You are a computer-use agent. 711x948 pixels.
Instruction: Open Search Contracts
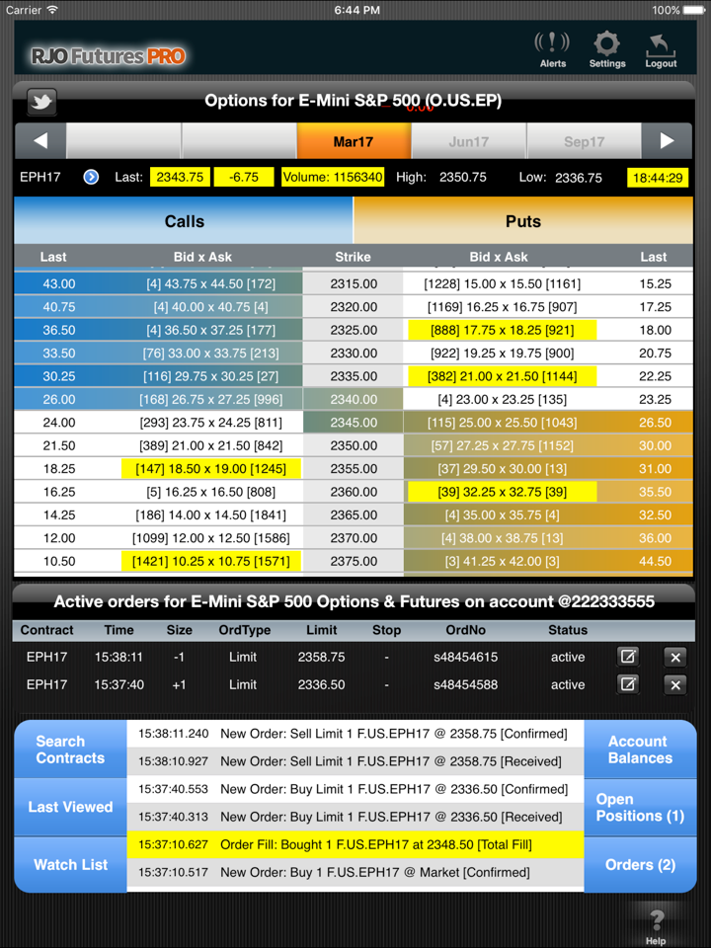70,750
